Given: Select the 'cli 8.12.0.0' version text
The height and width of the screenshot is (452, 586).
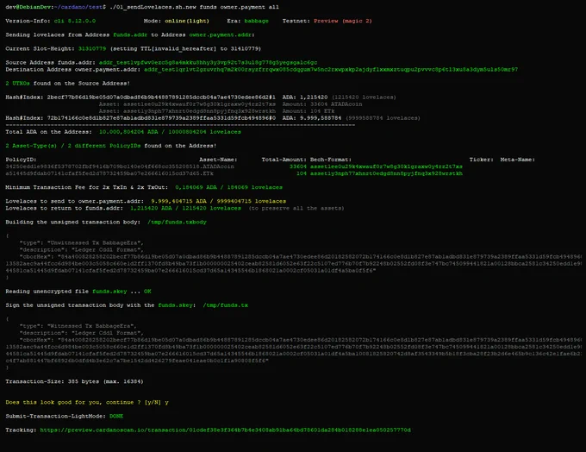Looking at the screenshot, I should click(x=75, y=21).
